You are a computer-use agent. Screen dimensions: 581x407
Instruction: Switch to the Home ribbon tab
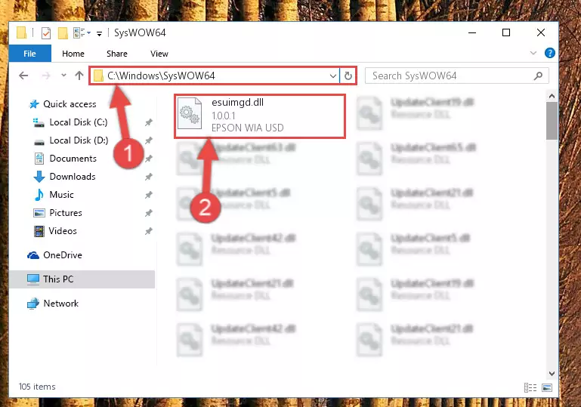[73, 54]
